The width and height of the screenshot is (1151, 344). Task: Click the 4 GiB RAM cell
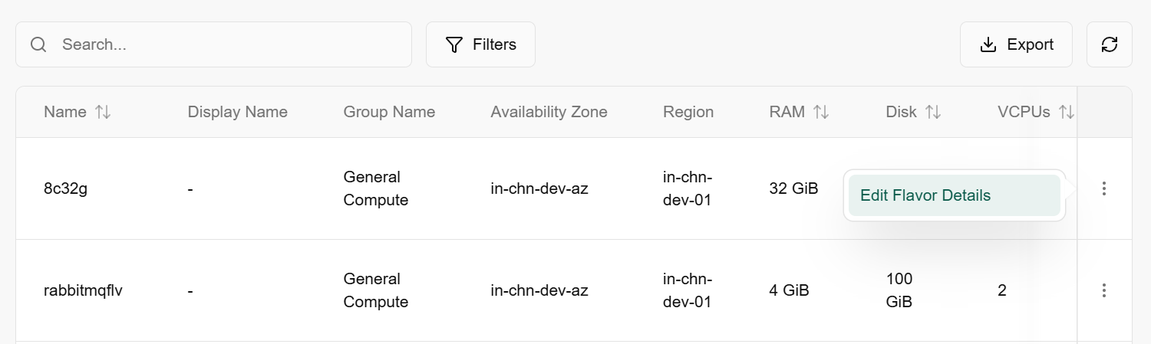pos(789,290)
